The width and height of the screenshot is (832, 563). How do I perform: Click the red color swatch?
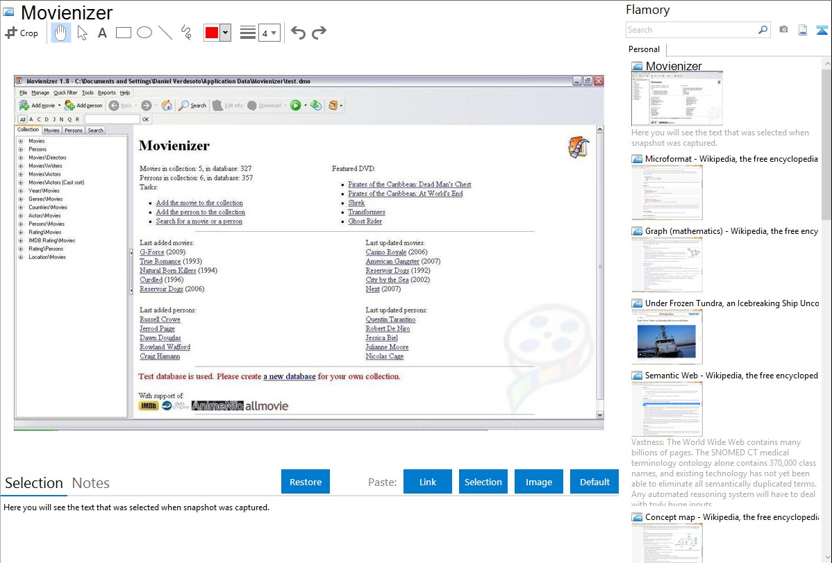tap(212, 33)
